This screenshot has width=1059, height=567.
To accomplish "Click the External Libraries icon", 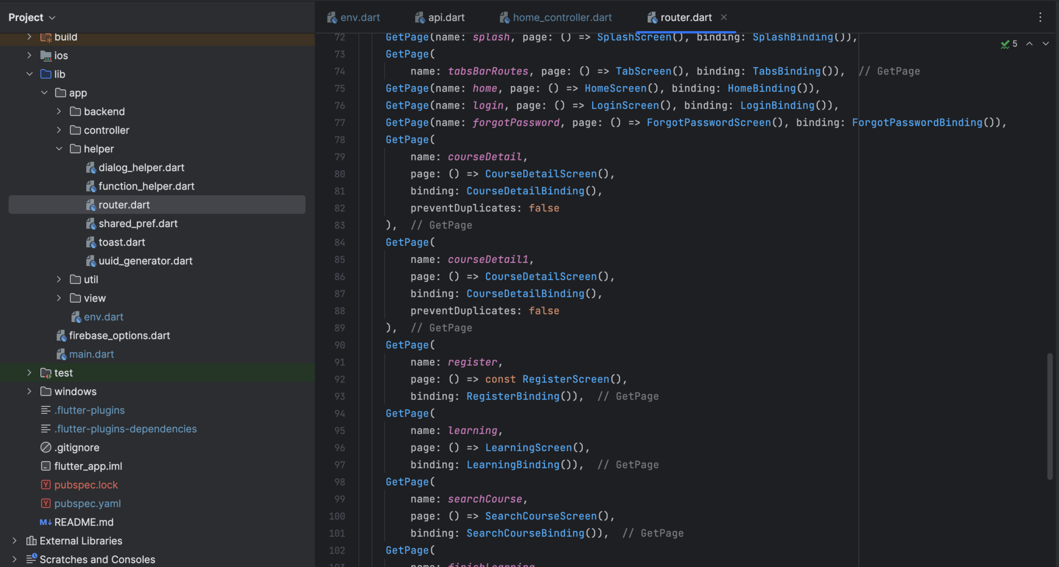I will [x=32, y=541].
